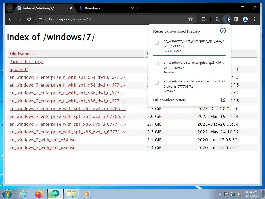
Task: Close the Index of /windows/7/ tab
Action: 71,8
